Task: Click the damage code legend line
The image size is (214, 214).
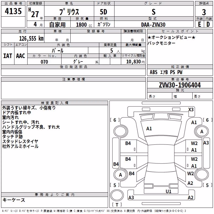Action: click(94, 211)
